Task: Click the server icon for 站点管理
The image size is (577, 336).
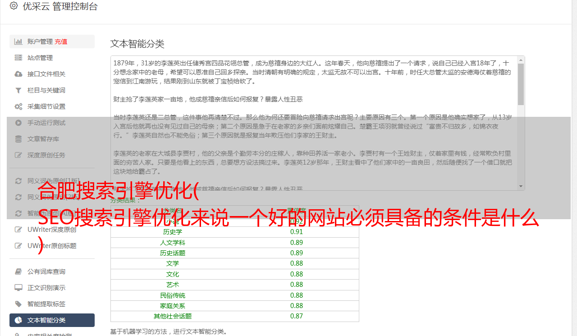Action: 18,58
